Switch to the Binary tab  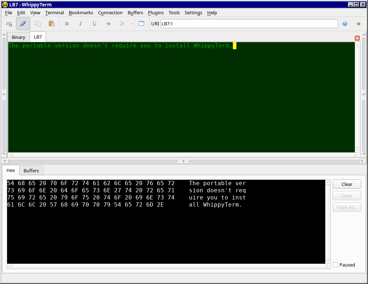pyautogui.click(x=19, y=37)
